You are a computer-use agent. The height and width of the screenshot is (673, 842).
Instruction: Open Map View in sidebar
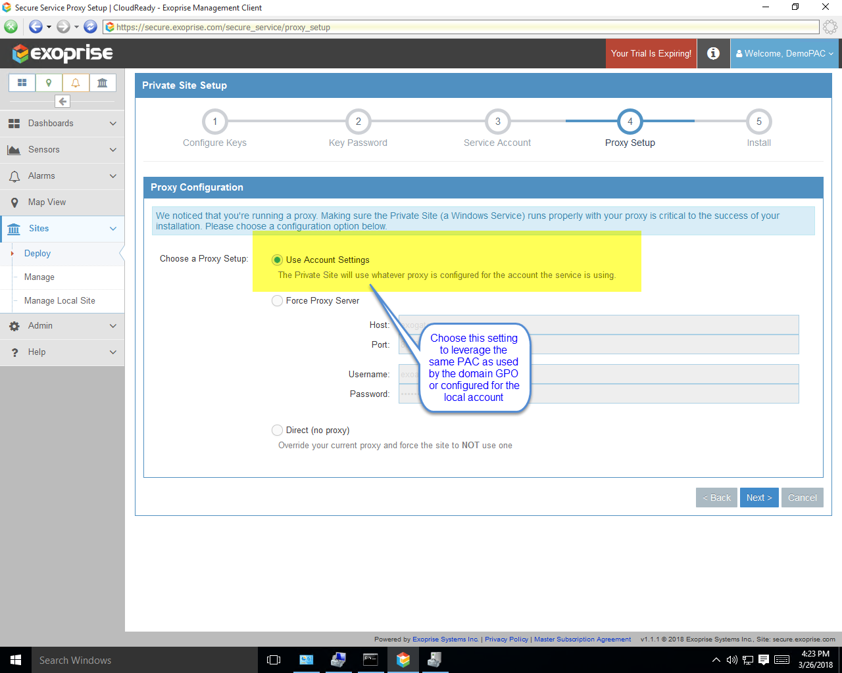coord(62,202)
